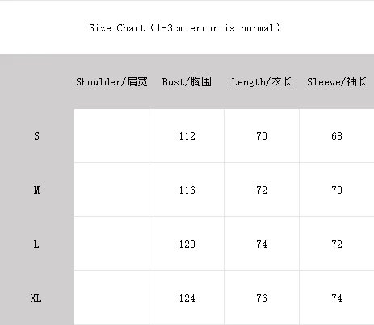This screenshot has height=325, width=374.
Task: Click the Size Chart title text
Action: 185,28
